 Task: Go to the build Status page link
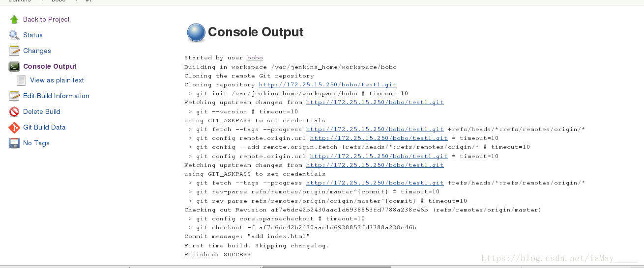33,35
